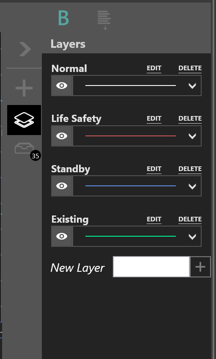
Task: Edit the Standby layer
Action: click(154, 169)
